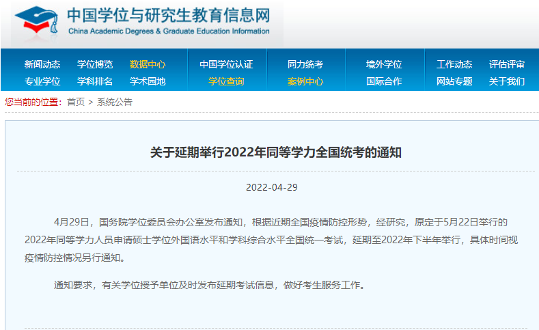Select 学术园地 menu link
Viewport: 539px width, 330px height.
(x=148, y=82)
